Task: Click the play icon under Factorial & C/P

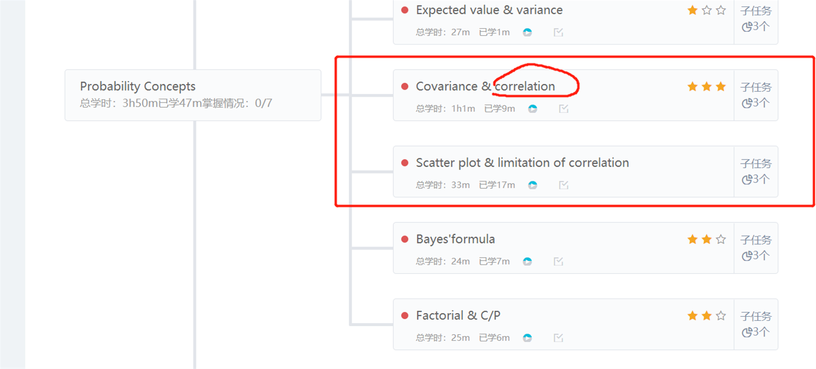Action: [x=527, y=337]
